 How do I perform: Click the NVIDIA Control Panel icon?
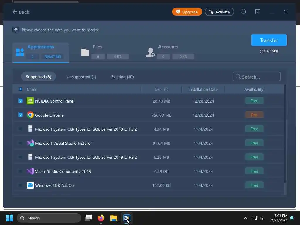click(30, 101)
